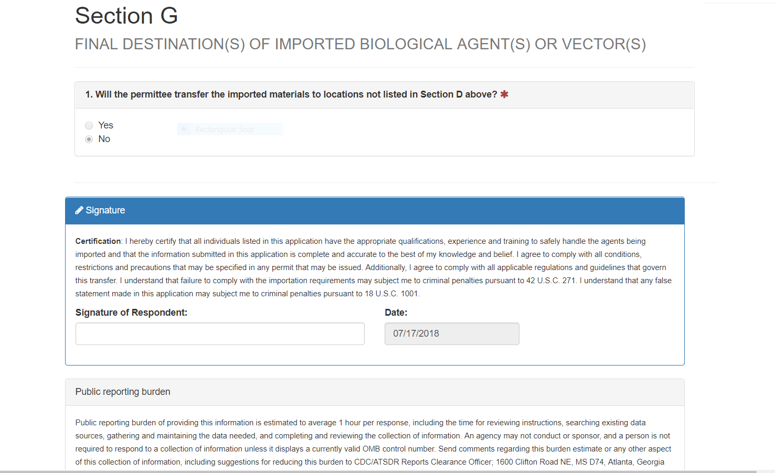This screenshot has width=775, height=473.
Task: Click the Date label above date field
Action: pos(396,313)
